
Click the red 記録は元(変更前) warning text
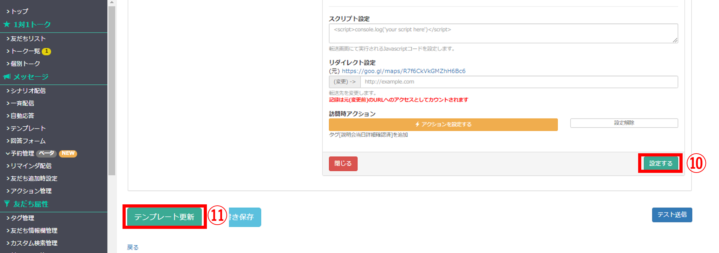(x=398, y=100)
